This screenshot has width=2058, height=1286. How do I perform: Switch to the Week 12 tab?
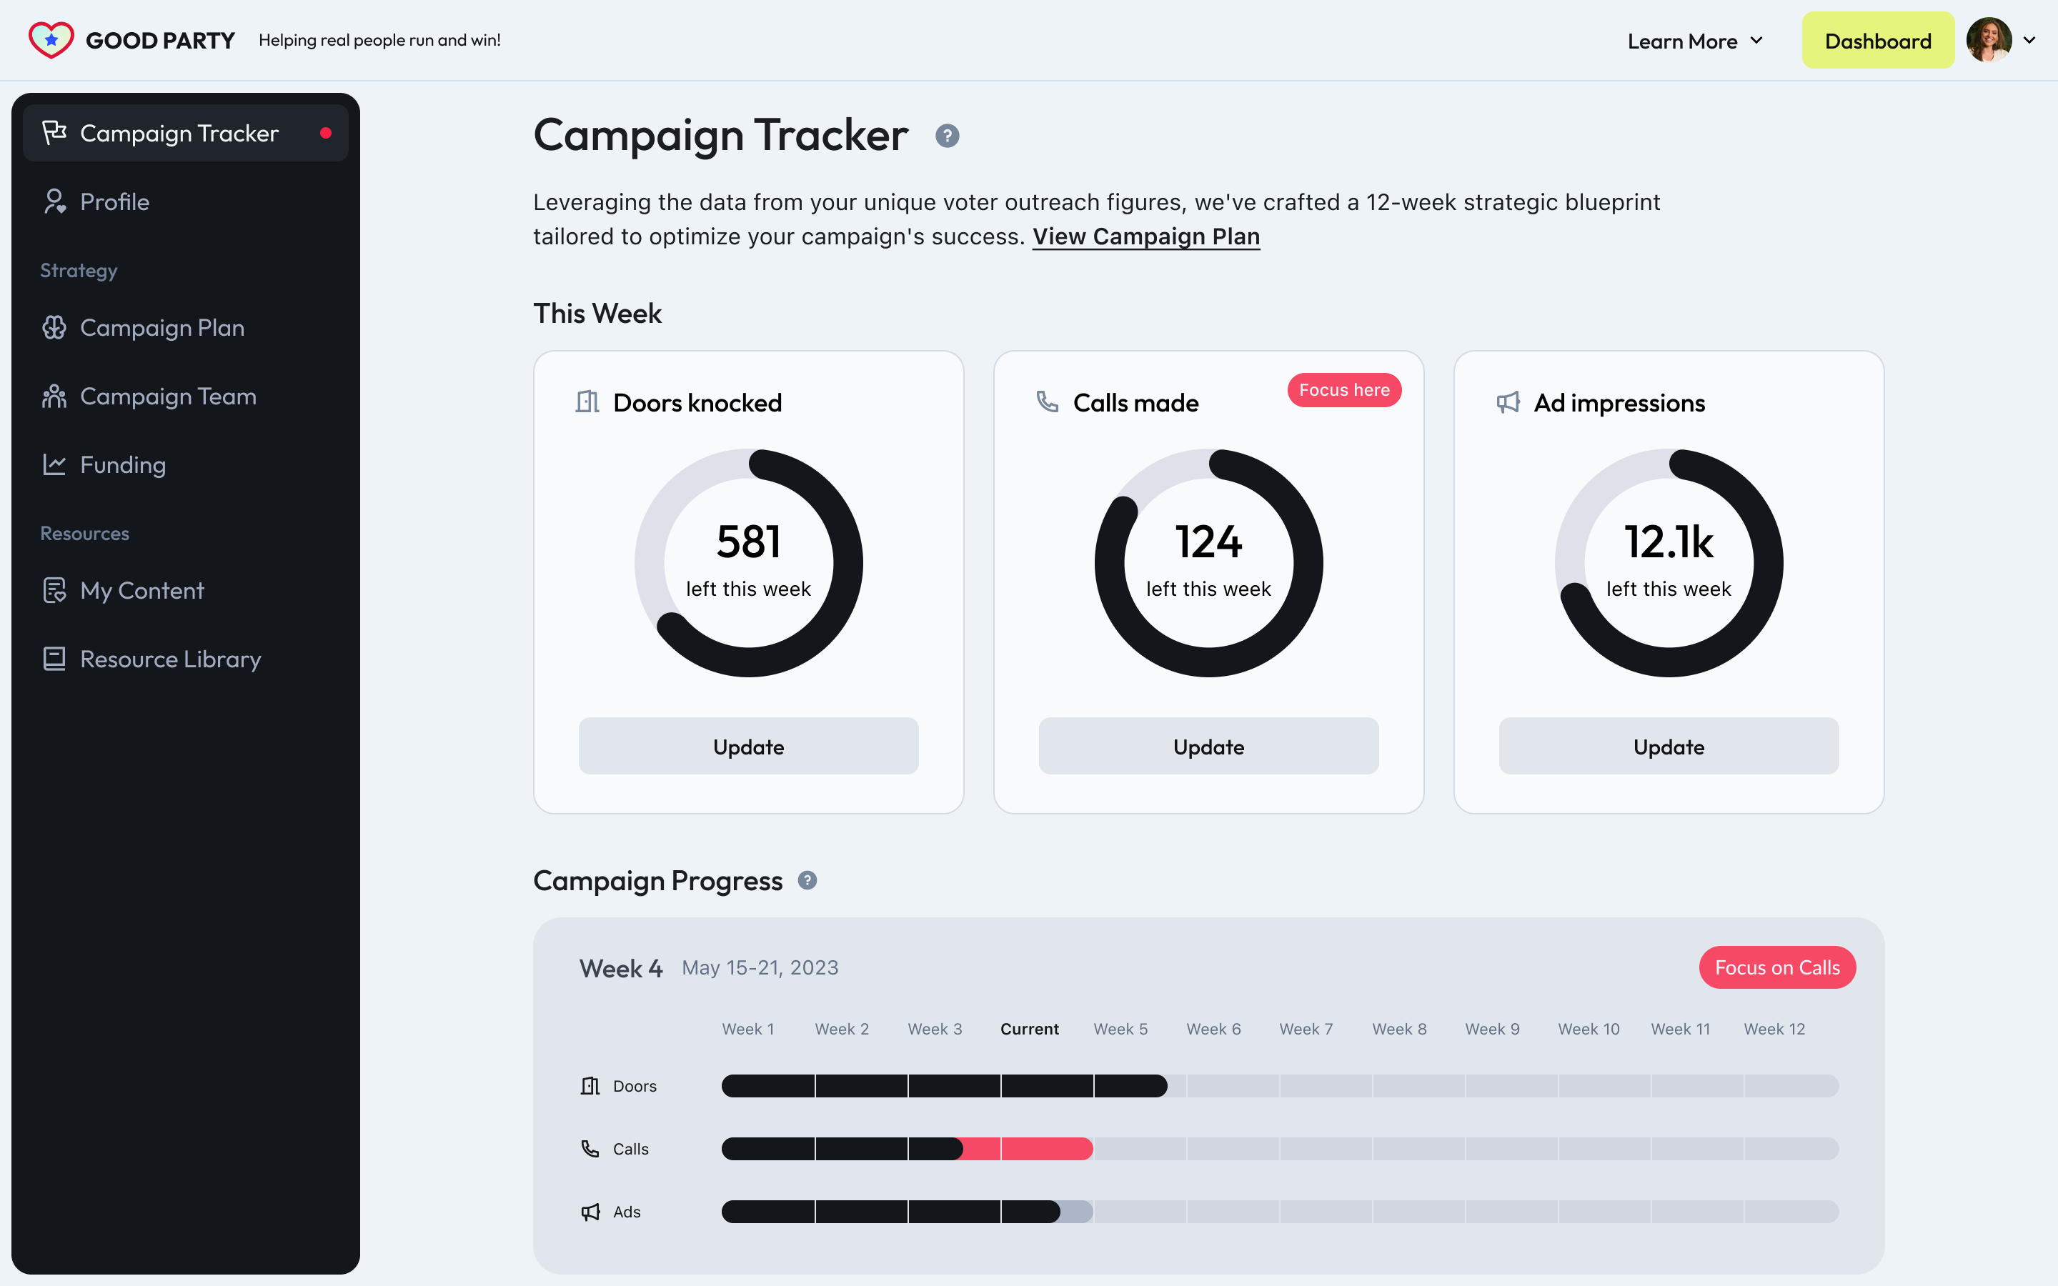pos(1774,1028)
